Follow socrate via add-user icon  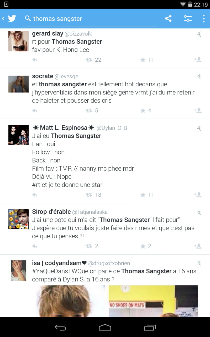coord(198,111)
